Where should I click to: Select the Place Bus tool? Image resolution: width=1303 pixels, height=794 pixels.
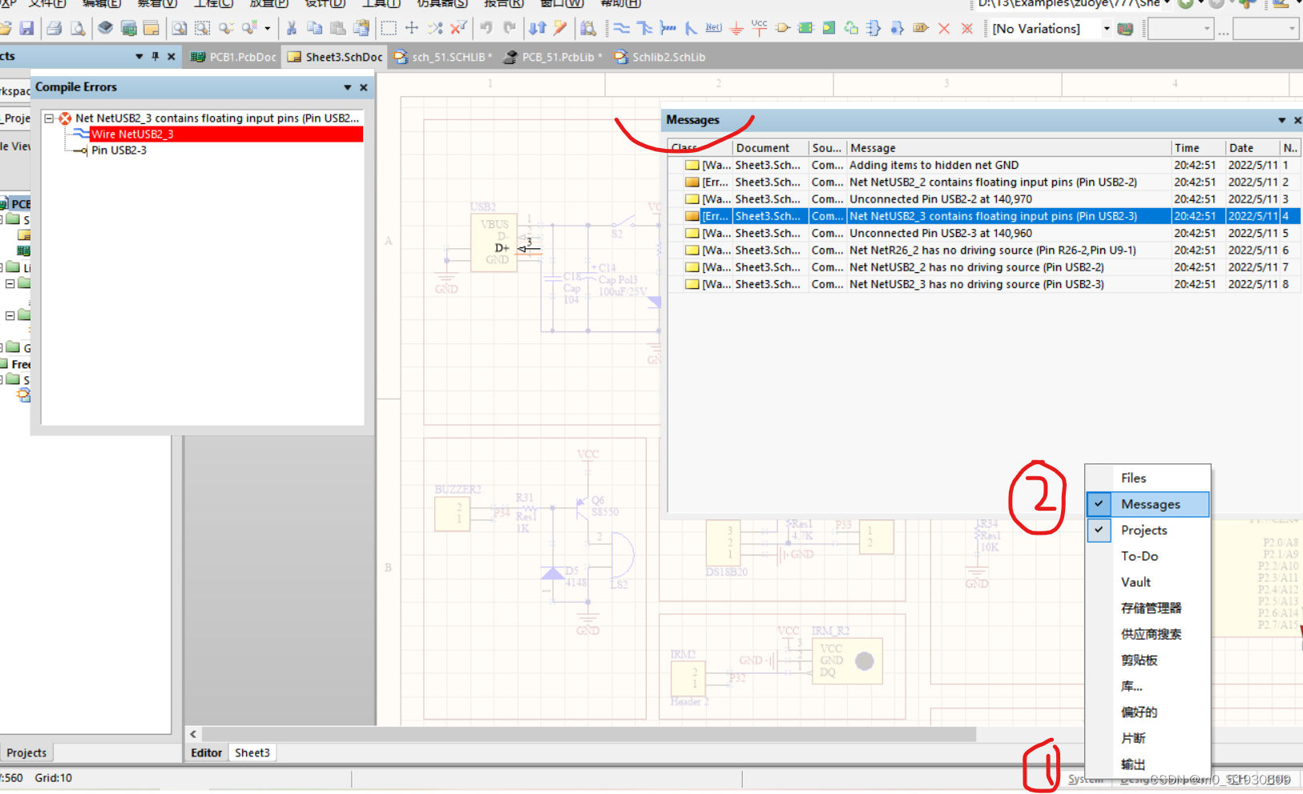tap(645, 29)
